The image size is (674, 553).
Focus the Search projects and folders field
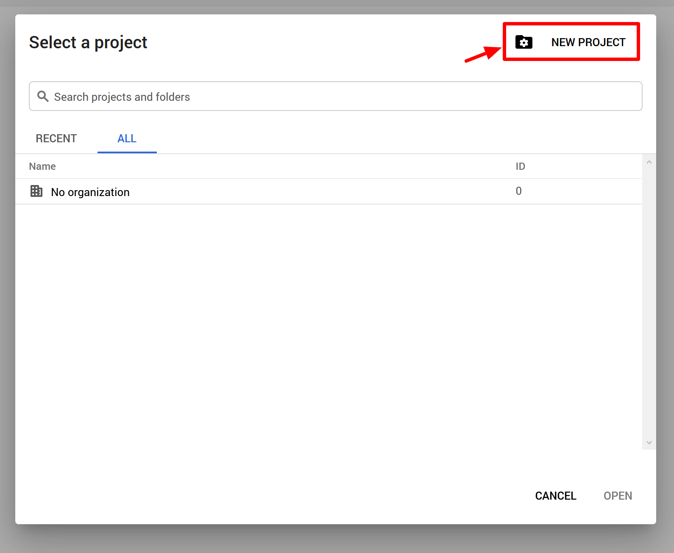tap(339, 97)
